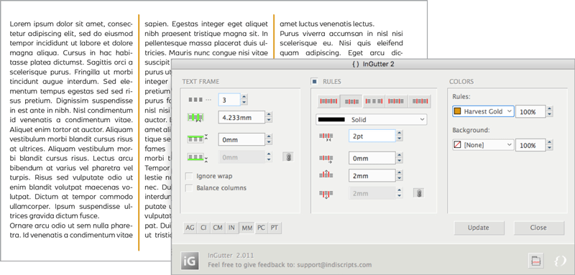Switch units to CM
The height and width of the screenshot is (275, 575).
218,228
